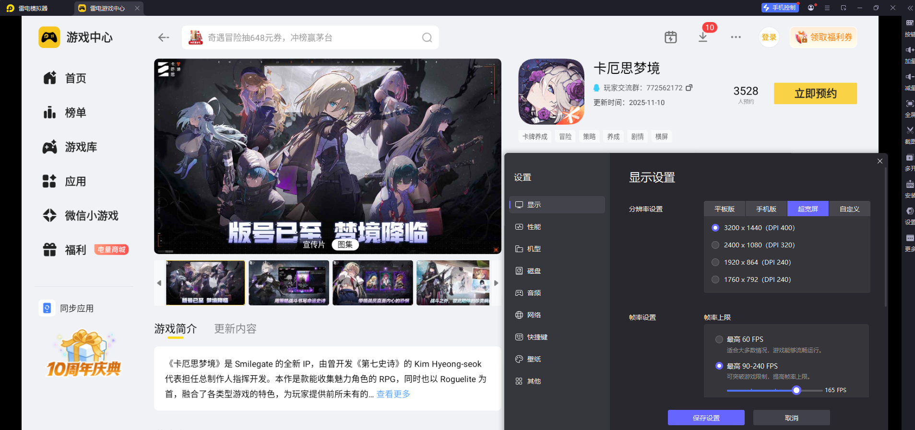Switch to 图集 on the banner
The width and height of the screenshot is (915, 430).
click(x=345, y=244)
